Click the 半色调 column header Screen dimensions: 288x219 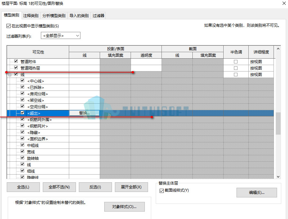point(236,52)
